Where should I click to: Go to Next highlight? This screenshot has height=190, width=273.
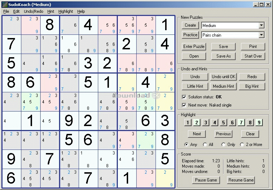point(197,134)
